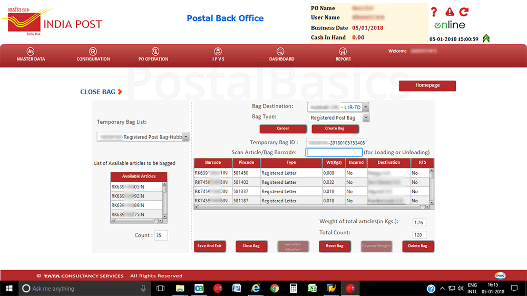The image size is (527, 296).
Task: Click the green double-chevron up icon
Action: (x=486, y=38)
